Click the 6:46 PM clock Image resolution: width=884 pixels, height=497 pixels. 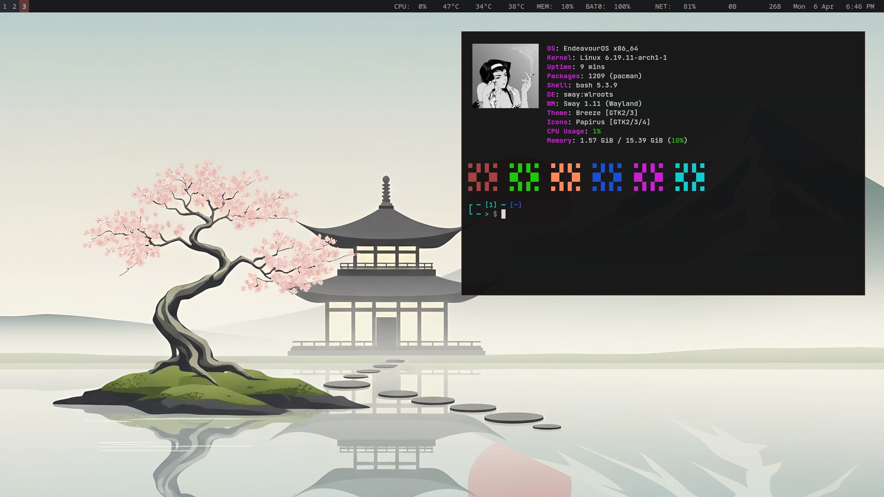click(x=860, y=6)
